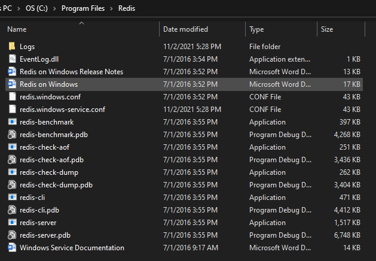
Task: Select the Windows Service Documentation name
Action: click(72, 248)
